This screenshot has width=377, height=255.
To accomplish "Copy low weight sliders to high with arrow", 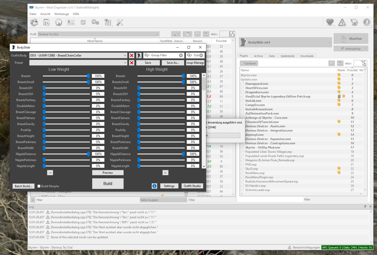I will pyautogui.click(x=50, y=173).
